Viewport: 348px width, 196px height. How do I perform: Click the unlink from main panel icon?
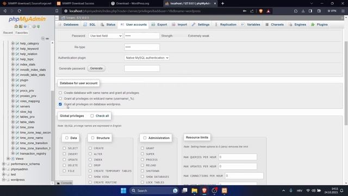pyautogui.click(x=47, y=39)
